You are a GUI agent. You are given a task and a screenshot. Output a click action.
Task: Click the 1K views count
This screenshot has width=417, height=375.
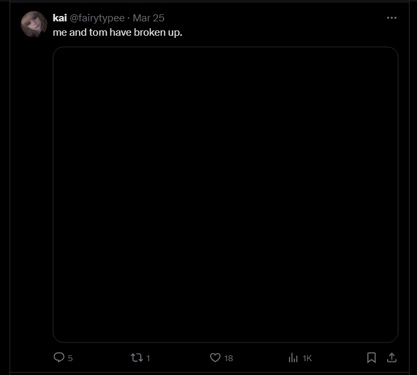[307, 358]
